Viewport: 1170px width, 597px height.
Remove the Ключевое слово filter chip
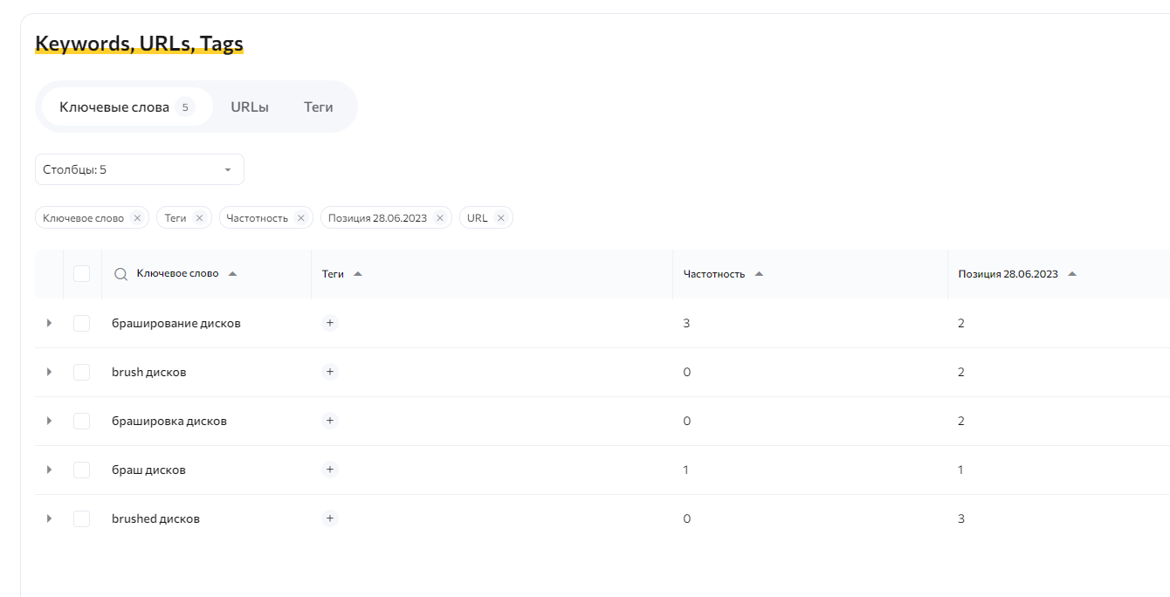pyautogui.click(x=137, y=217)
